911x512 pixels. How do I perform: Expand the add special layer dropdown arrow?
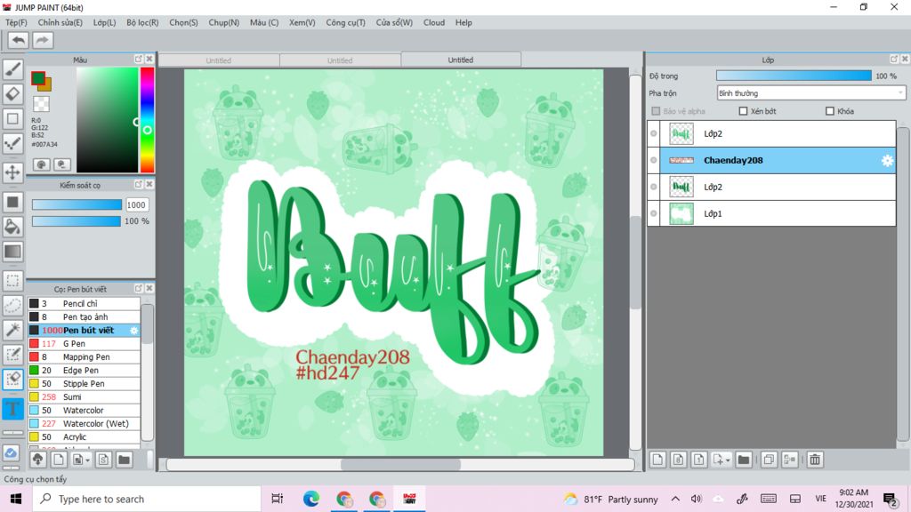point(728,460)
